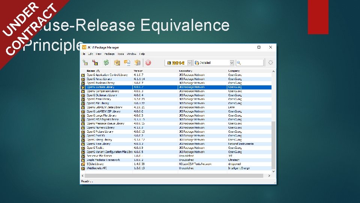Click the vertical scrollbar up arrow
Image resolution: width=360 pixels, height=203 pixels.
[273, 71]
